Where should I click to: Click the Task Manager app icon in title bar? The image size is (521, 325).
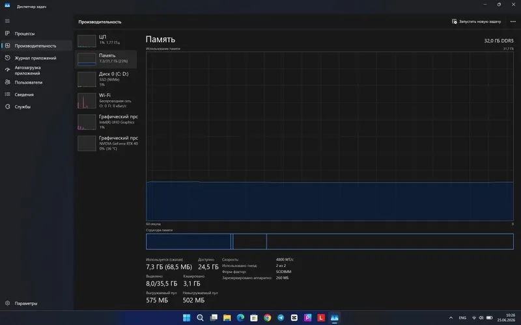point(7,6)
